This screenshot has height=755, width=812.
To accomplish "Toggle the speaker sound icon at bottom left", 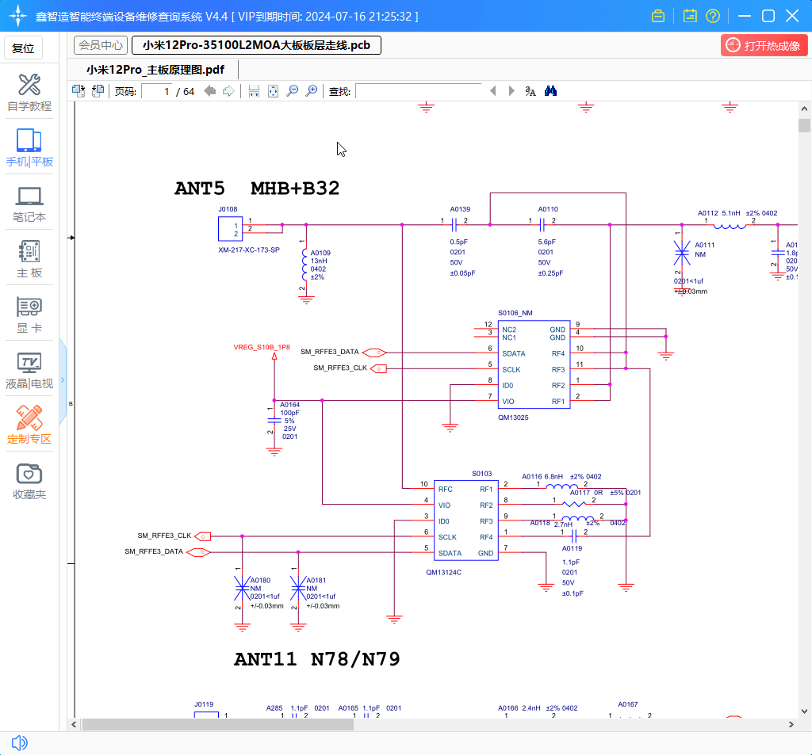I will click(20, 742).
